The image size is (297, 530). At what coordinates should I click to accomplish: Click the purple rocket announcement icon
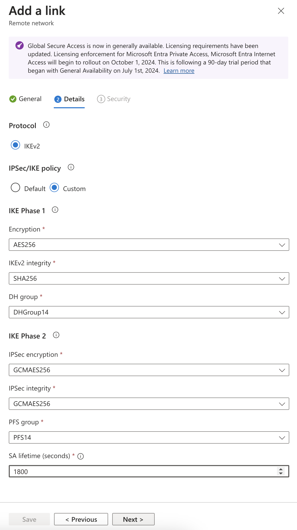[20, 46]
